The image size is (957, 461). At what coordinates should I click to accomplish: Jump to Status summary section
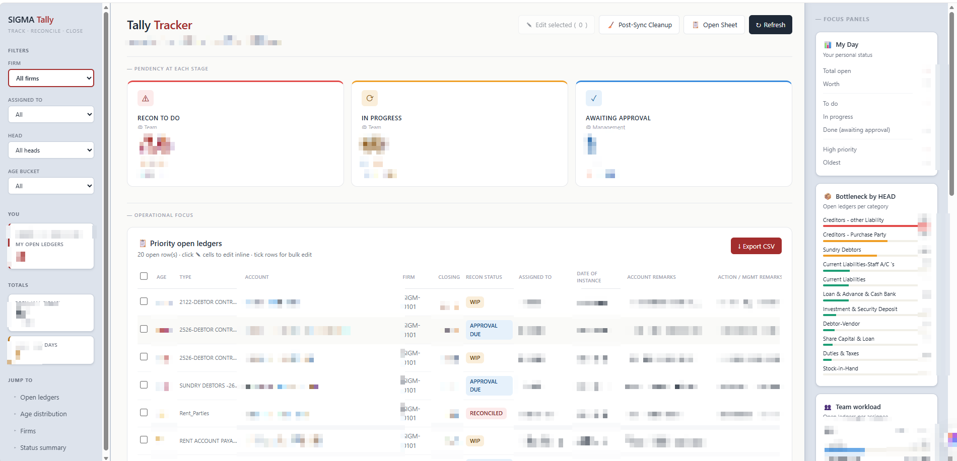[x=43, y=448]
